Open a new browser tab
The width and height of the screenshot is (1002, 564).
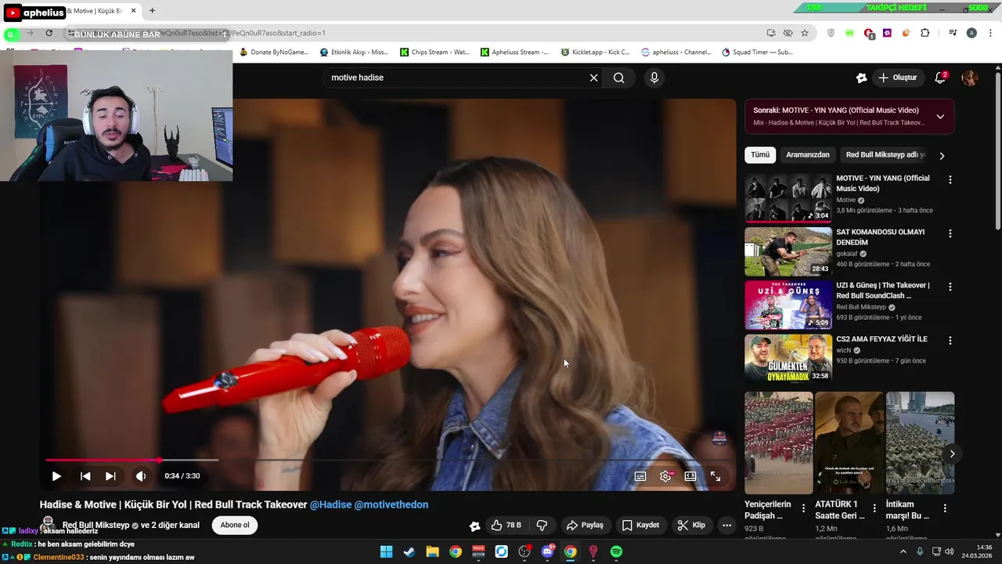pyautogui.click(x=152, y=11)
